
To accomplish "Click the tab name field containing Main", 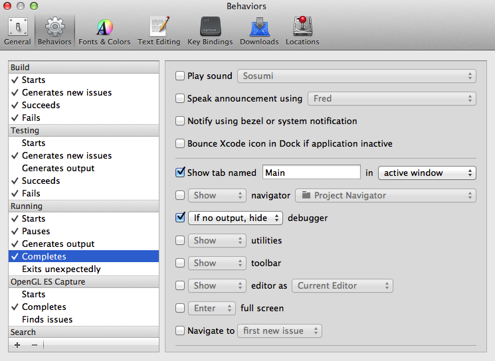I will pos(311,173).
